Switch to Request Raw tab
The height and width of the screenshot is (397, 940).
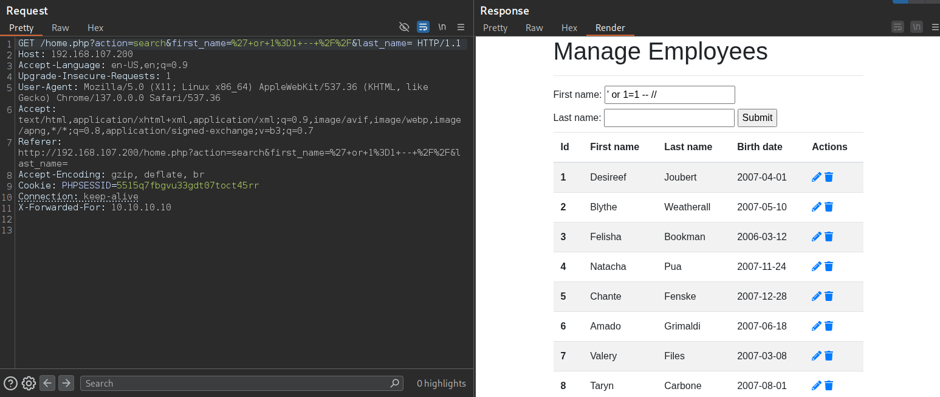pyautogui.click(x=60, y=27)
